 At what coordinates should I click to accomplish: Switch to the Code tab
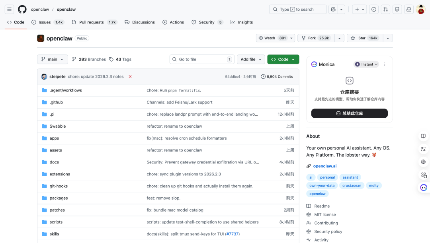[16, 22]
